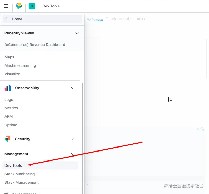Click Dev Tools breadcrumb in header
This screenshot has height=194, width=209.
[51, 6]
